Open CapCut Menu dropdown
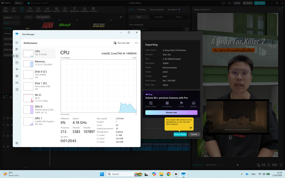 tap(19, 3)
